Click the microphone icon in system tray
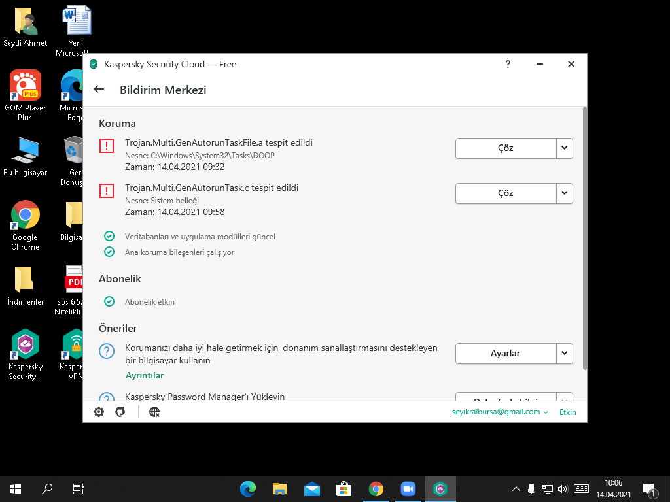670x502 pixels. point(531,489)
